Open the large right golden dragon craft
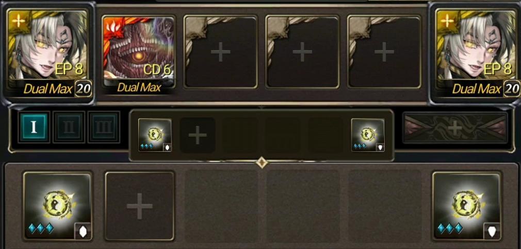 [467, 206]
